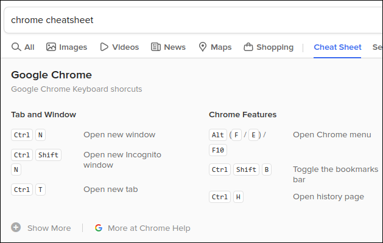Click the Ctrl key in Open new window row
This screenshot has width=383, height=243.
click(22, 135)
